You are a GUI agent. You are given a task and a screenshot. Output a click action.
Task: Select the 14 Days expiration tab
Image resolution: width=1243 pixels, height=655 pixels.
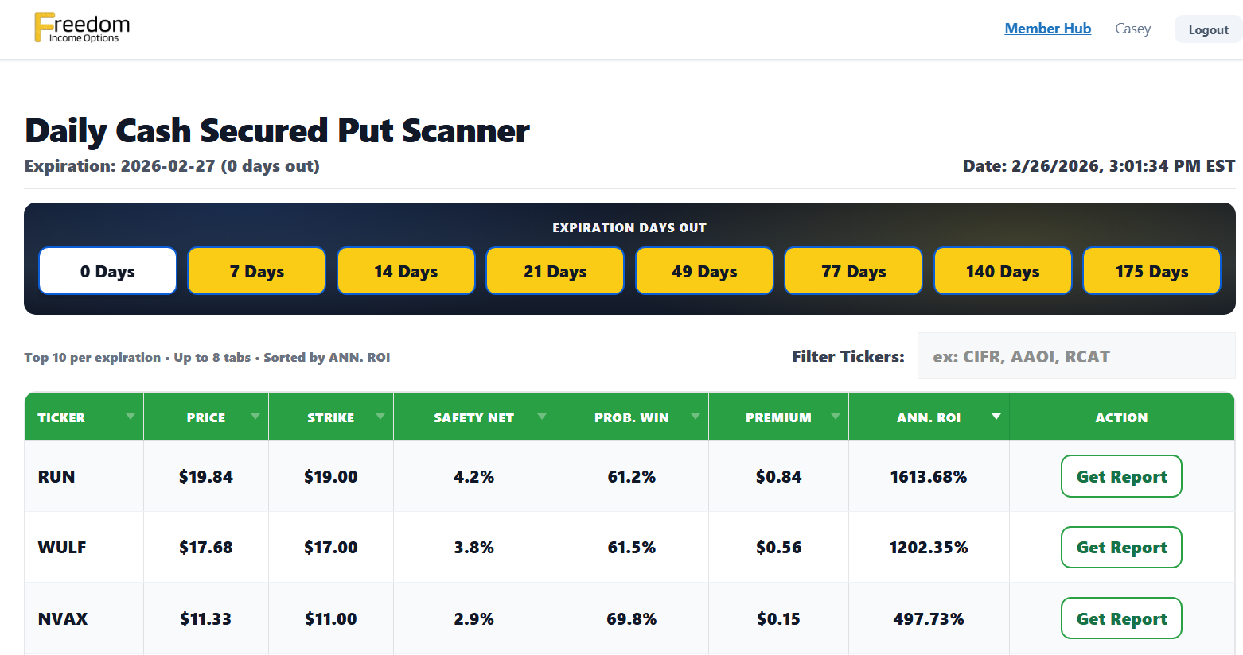pyautogui.click(x=406, y=270)
